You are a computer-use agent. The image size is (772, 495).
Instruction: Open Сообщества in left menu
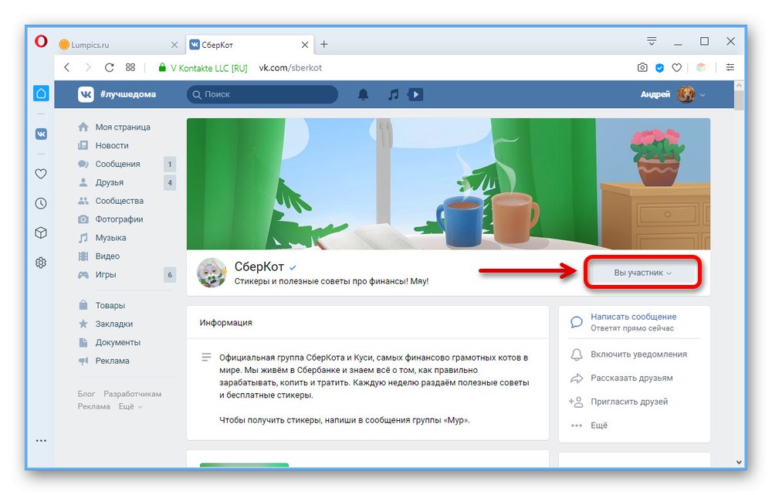pos(119,201)
